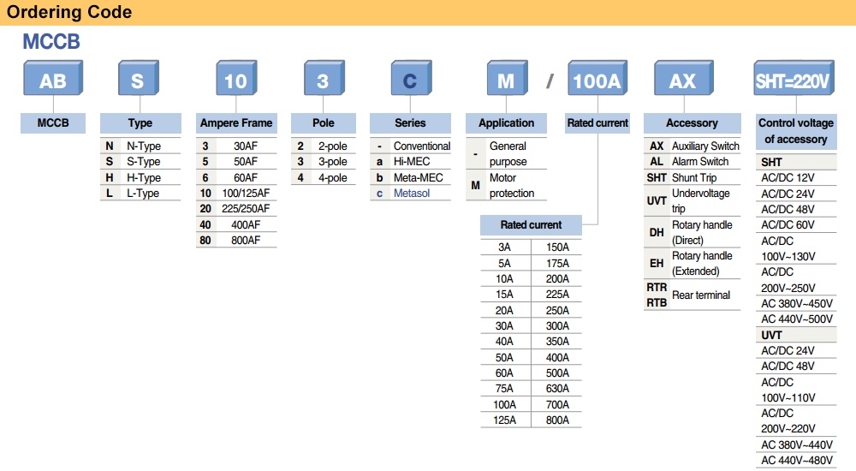Click the blue C series block
856x471 pixels.
(x=411, y=78)
